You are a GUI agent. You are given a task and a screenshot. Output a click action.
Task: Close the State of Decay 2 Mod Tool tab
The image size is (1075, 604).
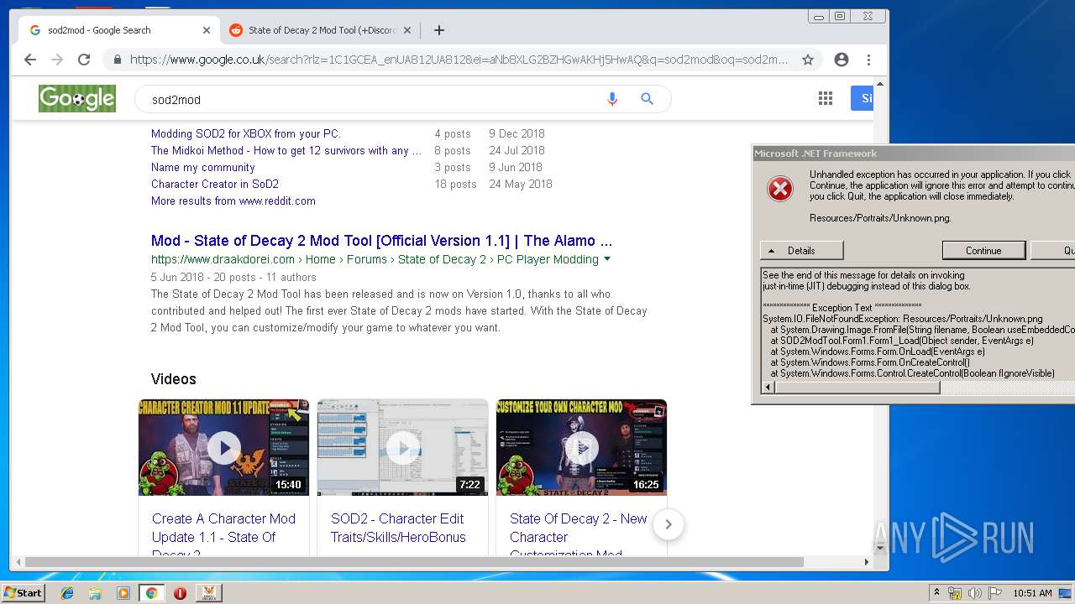pyautogui.click(x=407, y=30)
